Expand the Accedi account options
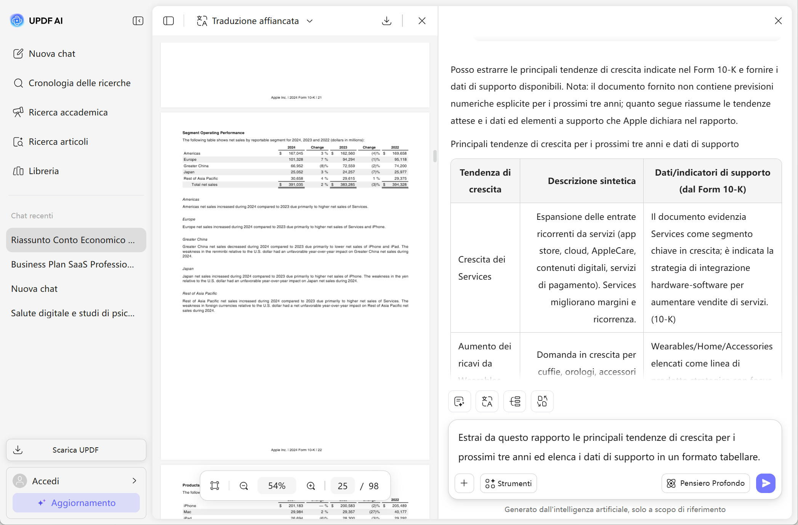798x525 pixels. [134, 481]
